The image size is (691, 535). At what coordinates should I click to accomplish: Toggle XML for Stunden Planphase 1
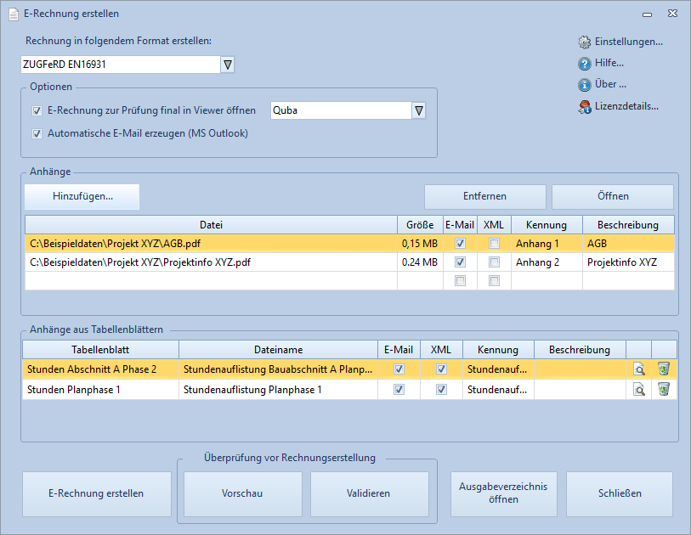[441, 389]
